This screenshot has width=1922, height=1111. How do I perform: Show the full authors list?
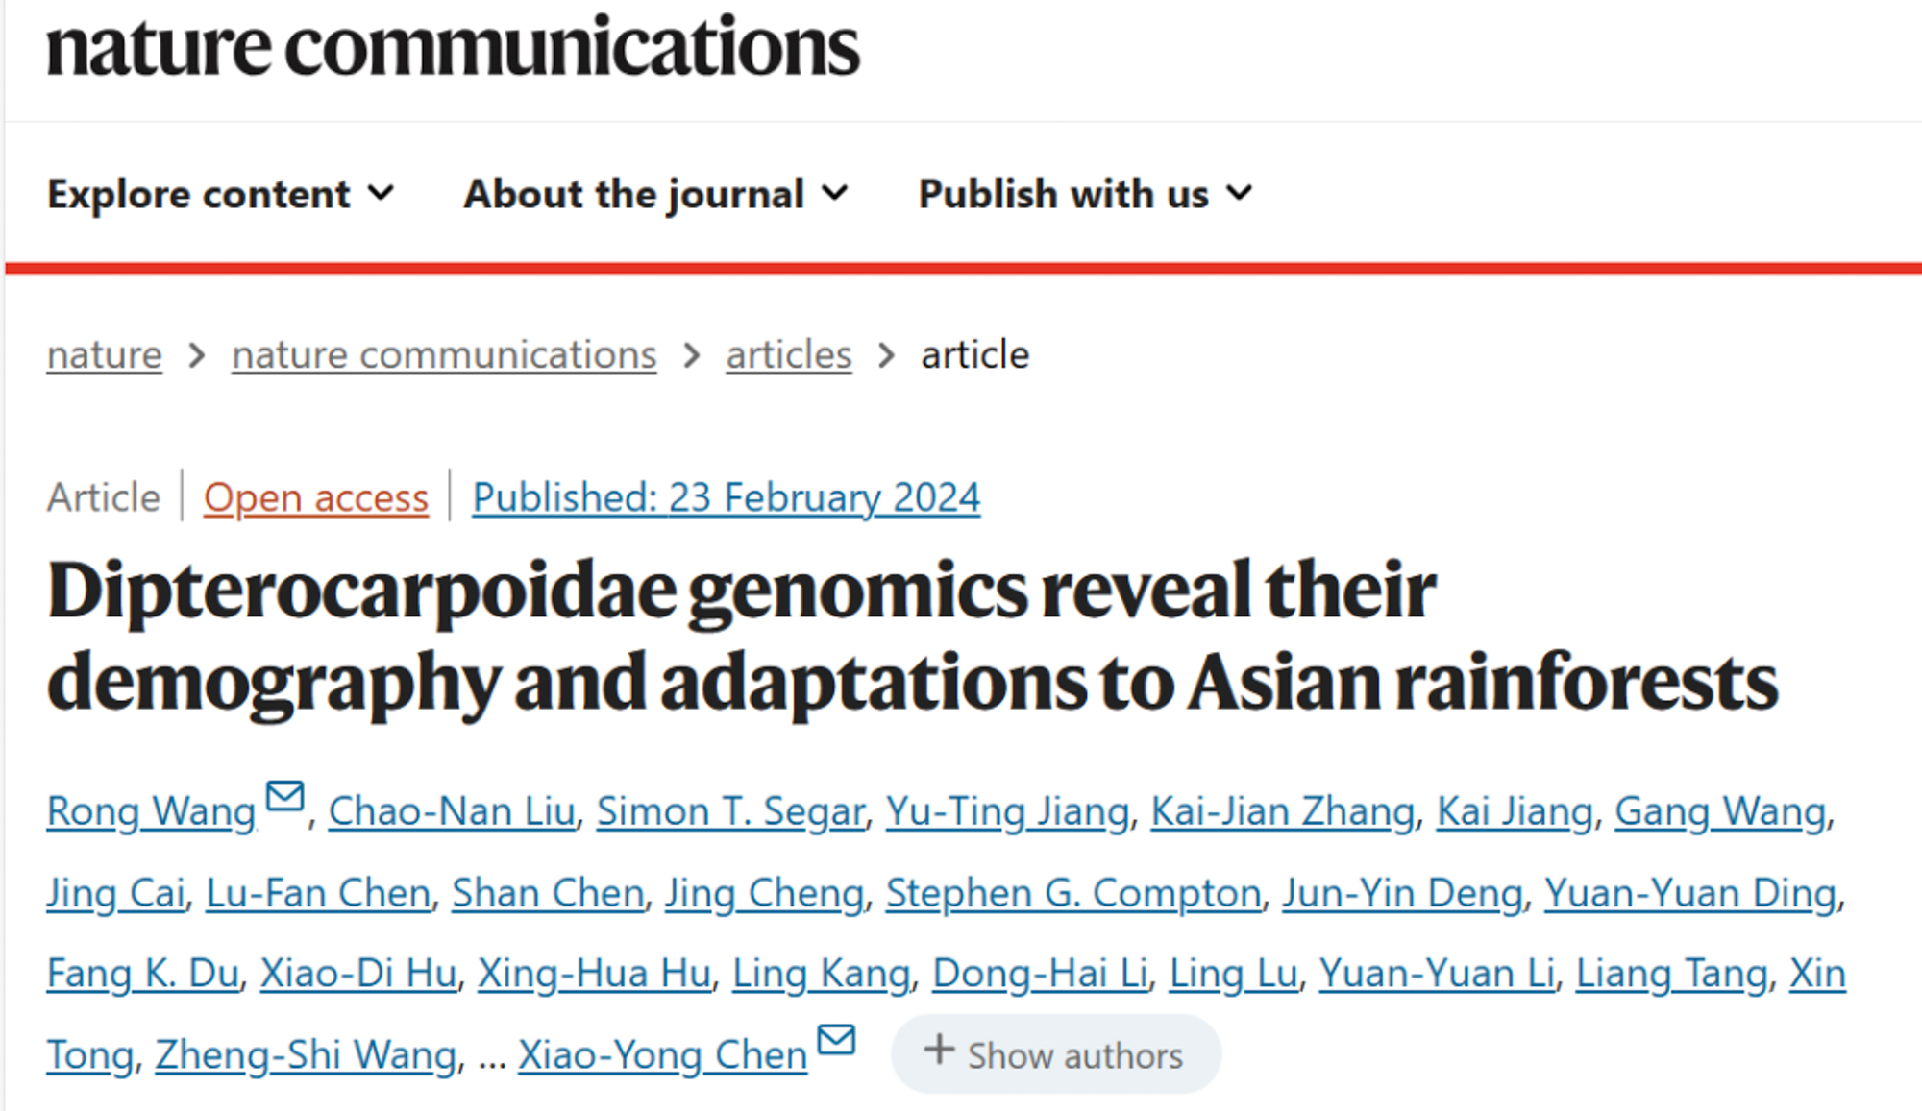pyautogui.click(x=1056, y=1055)
